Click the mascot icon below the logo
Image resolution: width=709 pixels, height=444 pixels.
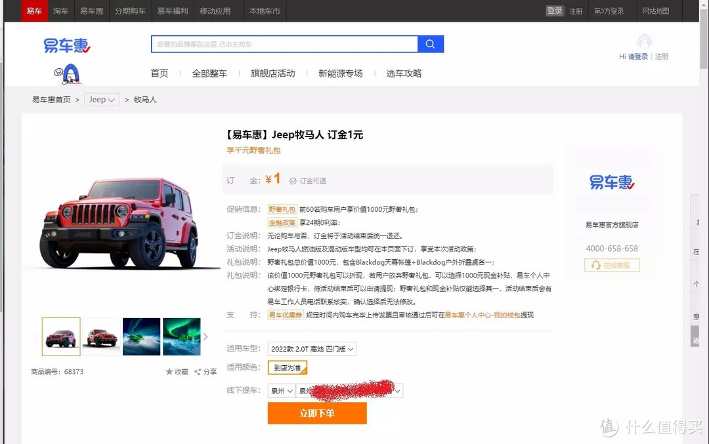[68, 74]
